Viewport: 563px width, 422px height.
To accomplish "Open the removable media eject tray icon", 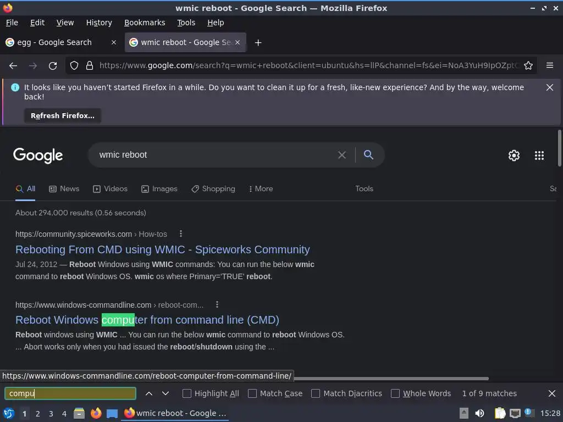I will click(464, 413).
